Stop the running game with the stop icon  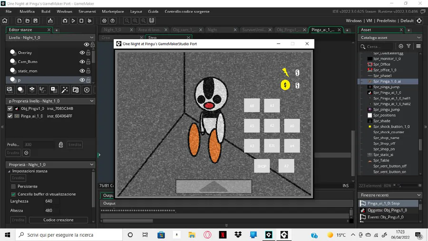(81, 21)
